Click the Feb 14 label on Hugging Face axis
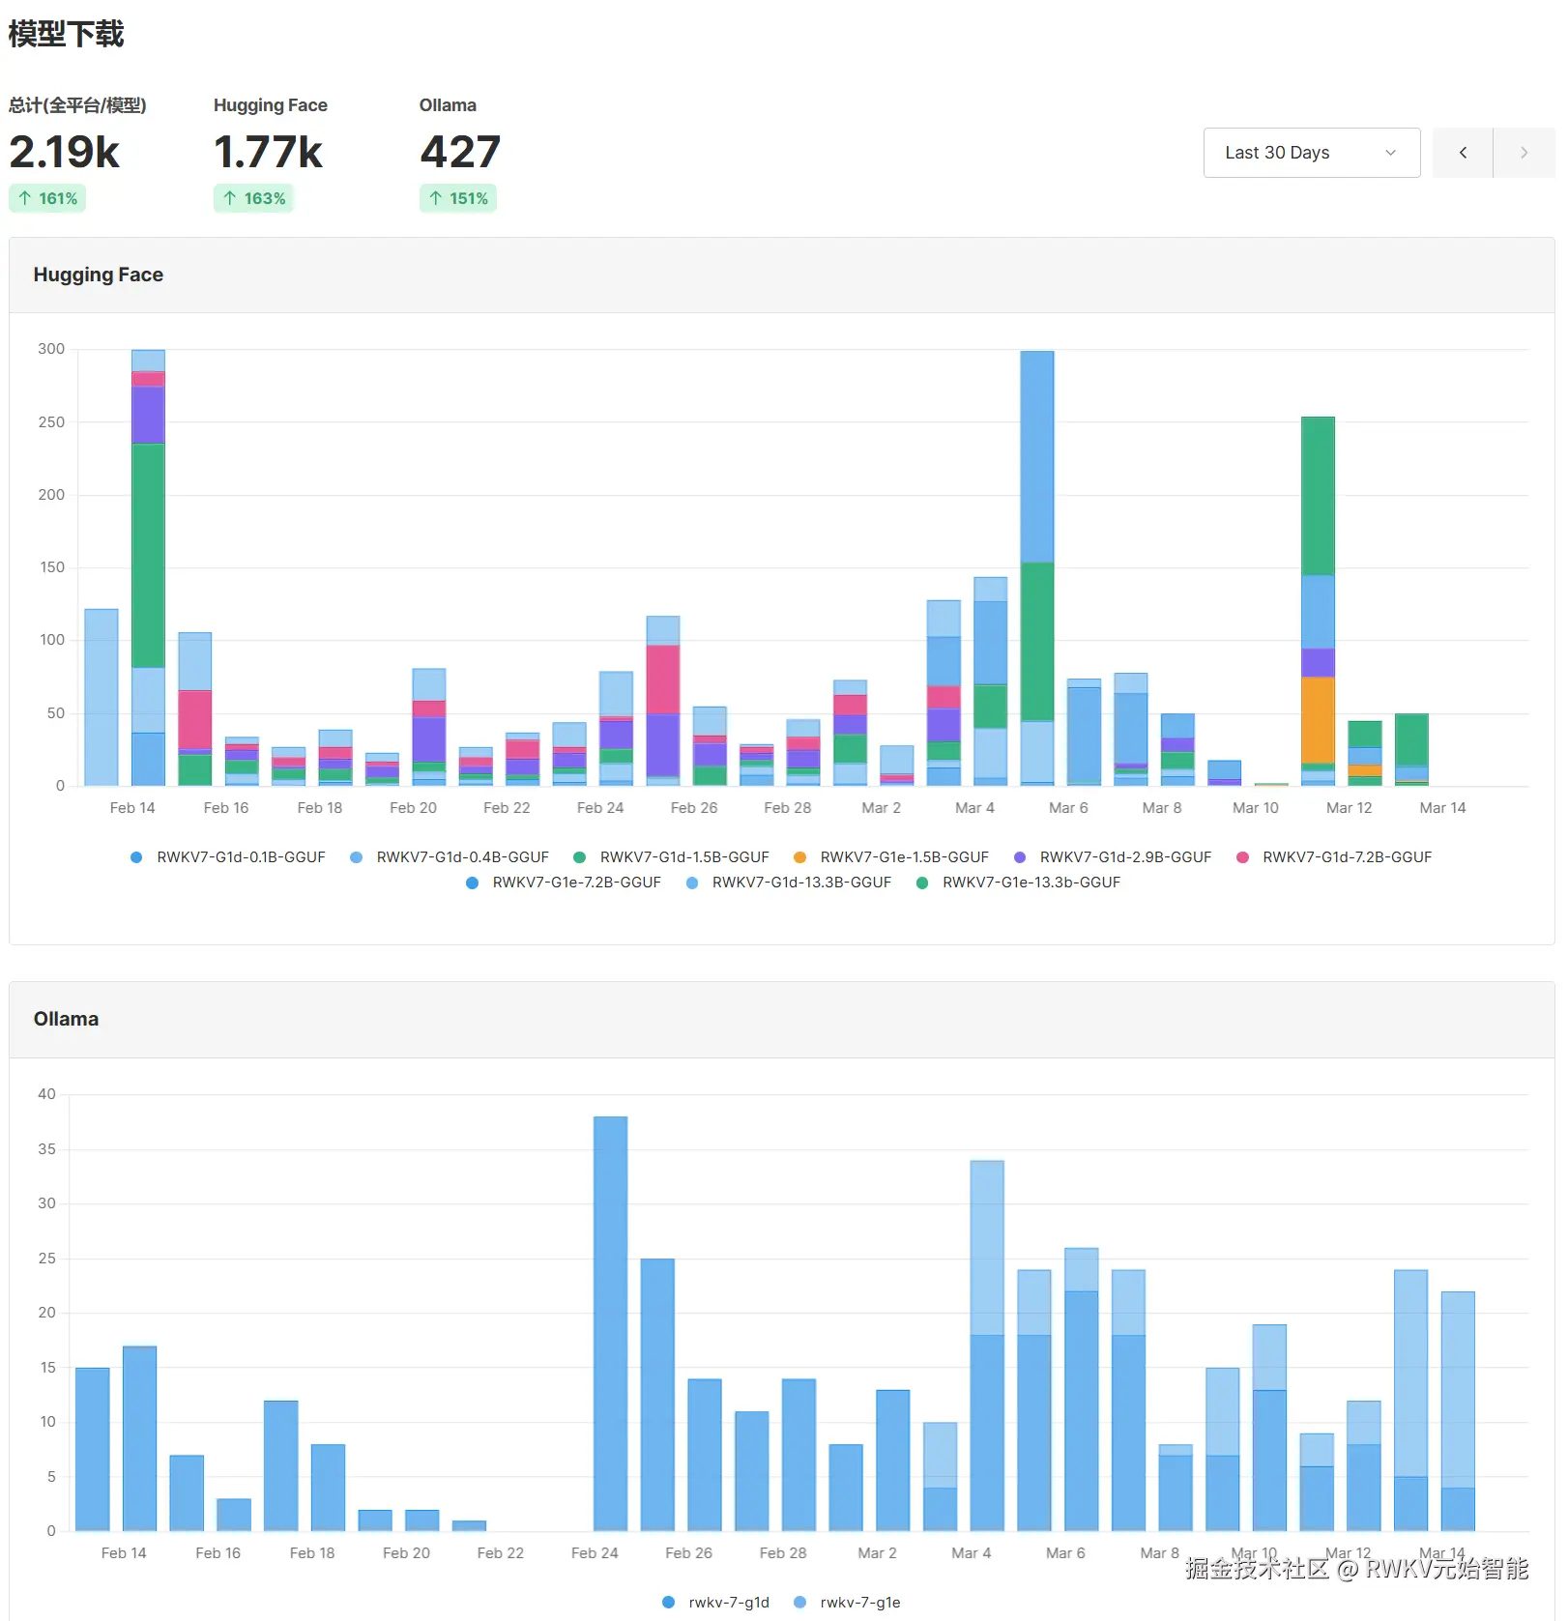The height and width of the screenshot is (1621, 1568). (x=132, y=808)
